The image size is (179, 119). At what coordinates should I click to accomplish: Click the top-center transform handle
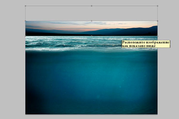click(92, 6)
